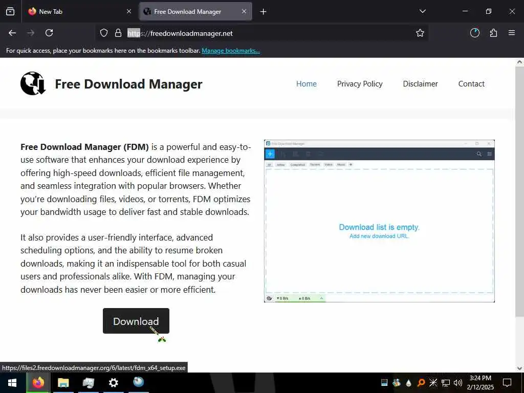
Task: Open the tracking protection shield icon
Action: [x=104, y=33]
